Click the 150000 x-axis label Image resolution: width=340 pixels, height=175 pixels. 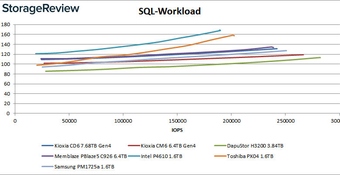tap(177, 121)
